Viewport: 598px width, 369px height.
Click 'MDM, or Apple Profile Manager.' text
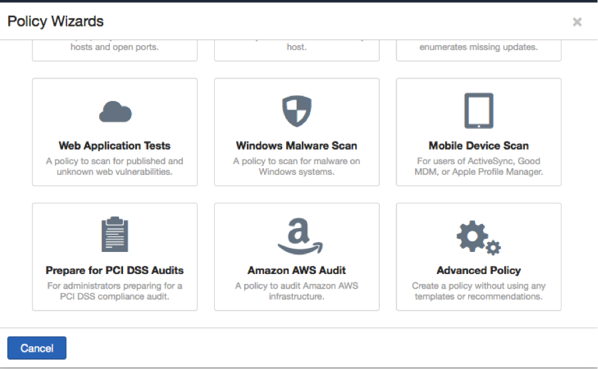(x=479, y=172)
